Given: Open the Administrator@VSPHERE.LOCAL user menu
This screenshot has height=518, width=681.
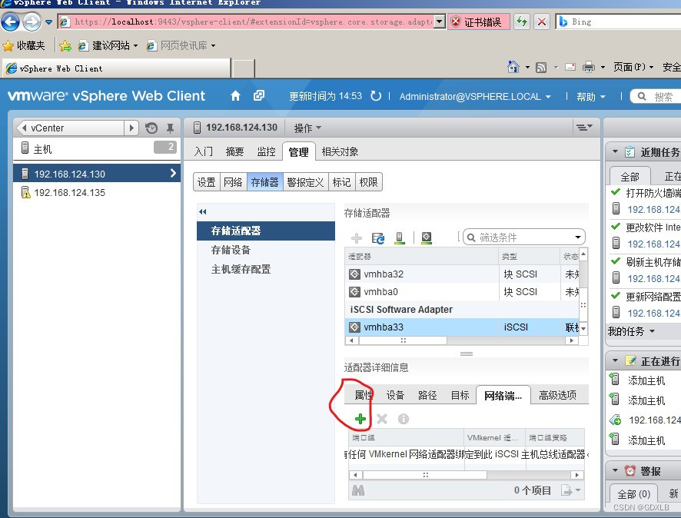Looking at the screenshot, I should click(475, 96).
